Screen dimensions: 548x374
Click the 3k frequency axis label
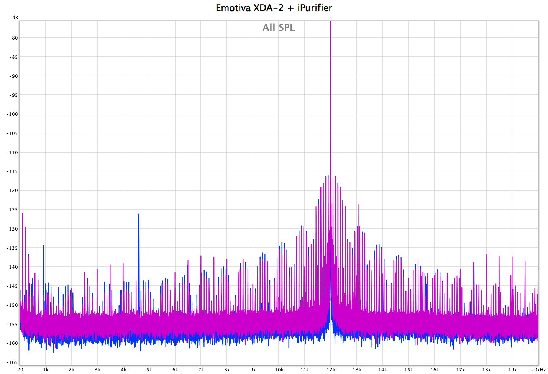(97, 370)
